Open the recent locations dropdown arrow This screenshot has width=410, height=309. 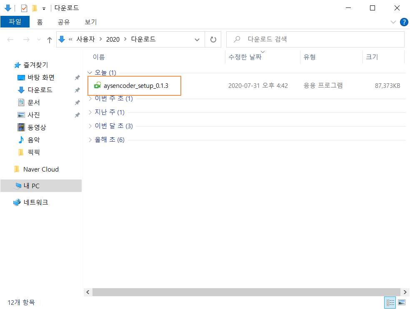(39, 40)
